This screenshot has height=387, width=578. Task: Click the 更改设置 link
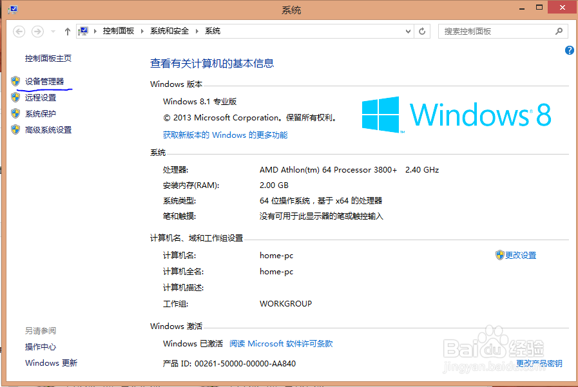tap(521, 255)
